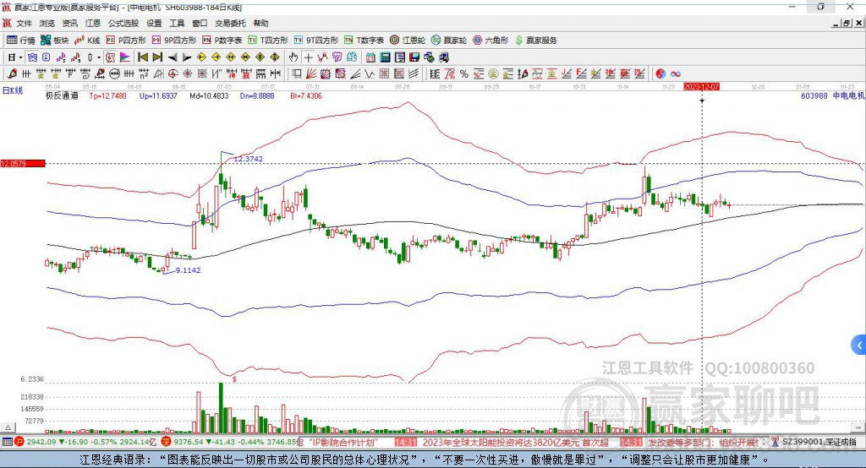Click the highlighted date 2023-12-07 marker
This screenshot has height=468, width=866.
pyautogui.click(x=701, y=87)
